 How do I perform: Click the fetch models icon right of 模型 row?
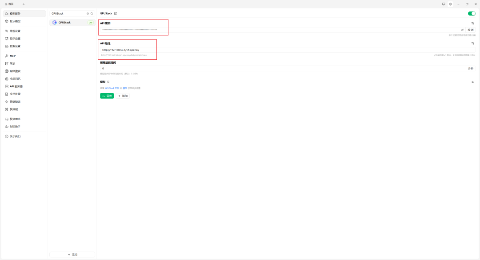[472, 82]
